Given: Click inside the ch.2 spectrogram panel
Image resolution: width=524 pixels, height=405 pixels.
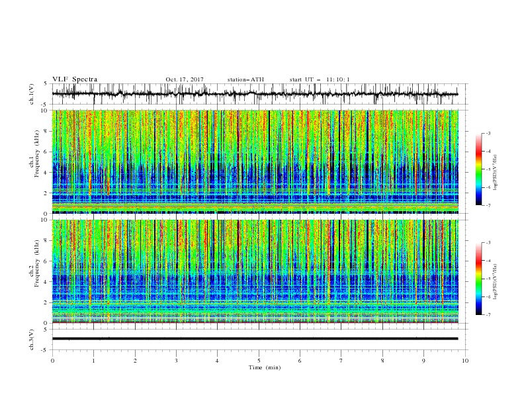Looking at the screenshot, I should pos(255,271).
